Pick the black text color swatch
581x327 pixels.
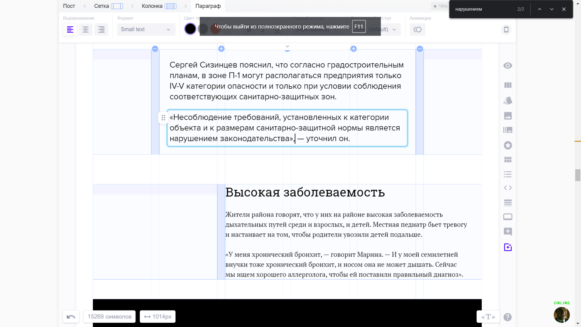[190, 29]
